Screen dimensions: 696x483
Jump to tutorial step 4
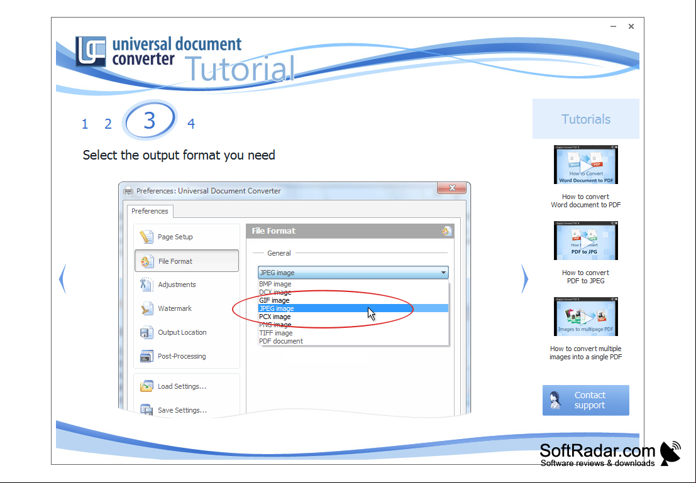(191, 124)
